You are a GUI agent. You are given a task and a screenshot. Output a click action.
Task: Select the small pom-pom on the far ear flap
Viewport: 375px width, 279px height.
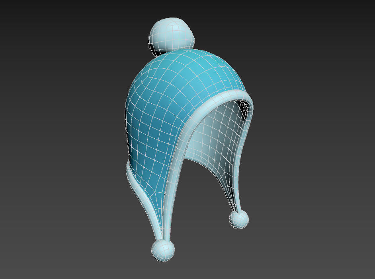(239, 219)
